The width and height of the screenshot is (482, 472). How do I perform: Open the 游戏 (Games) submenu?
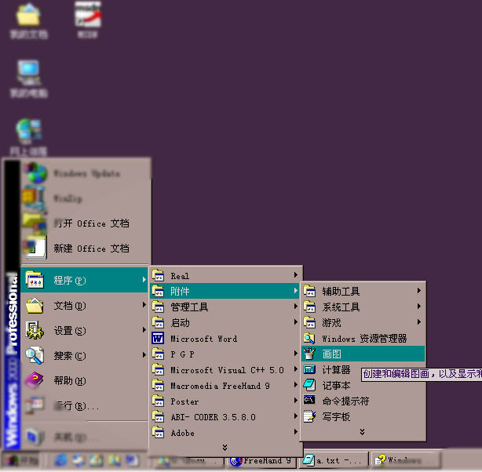click(x=331, y=323)
